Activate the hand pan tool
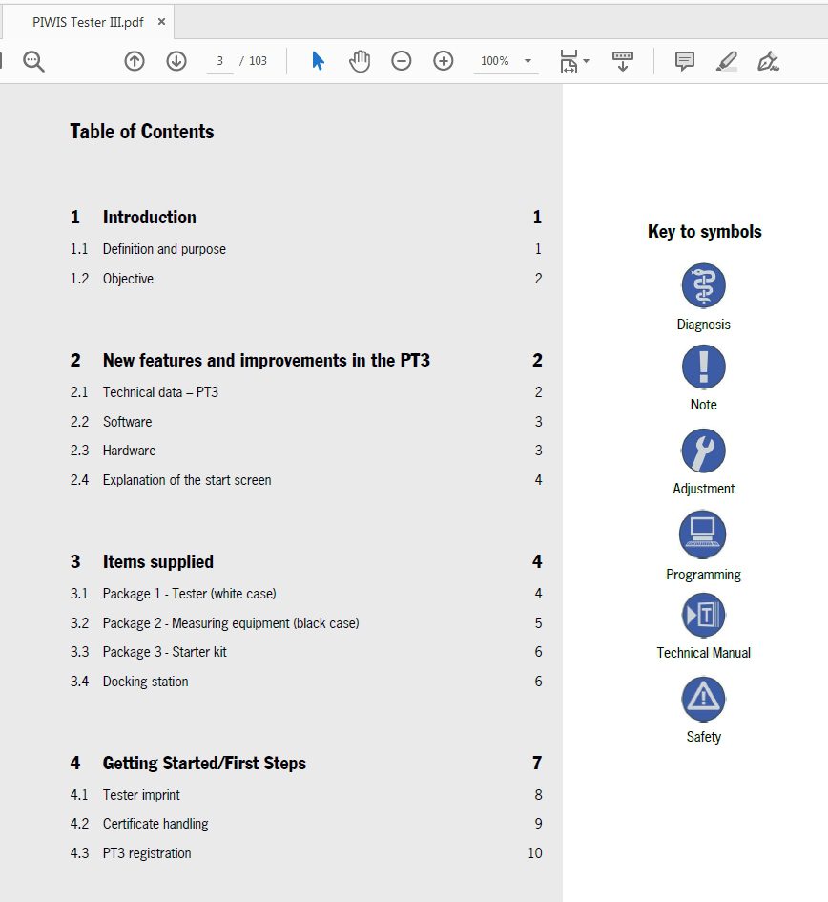828x902 pixels. (360, 61)
